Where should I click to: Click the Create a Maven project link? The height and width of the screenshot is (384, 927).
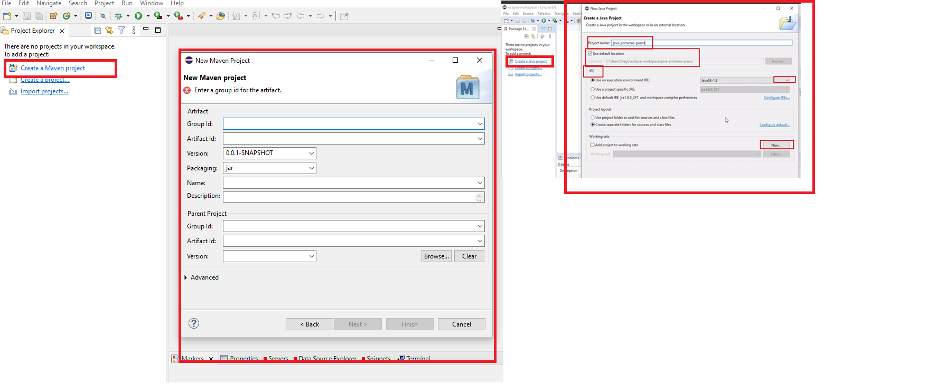53,68
